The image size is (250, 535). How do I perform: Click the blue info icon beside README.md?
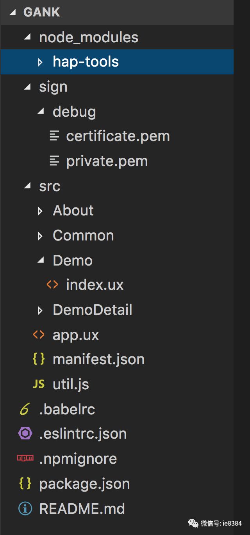(x=25, y=508)
